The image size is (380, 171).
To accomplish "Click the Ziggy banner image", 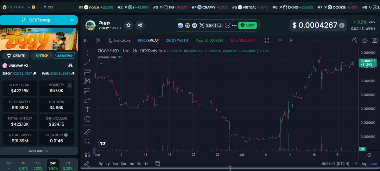I will point(39,39).
